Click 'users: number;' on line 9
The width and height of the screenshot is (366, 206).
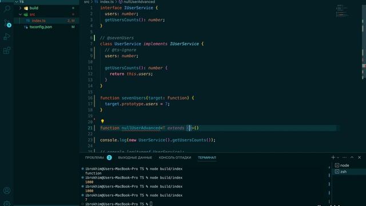click(x=121, y=56)
